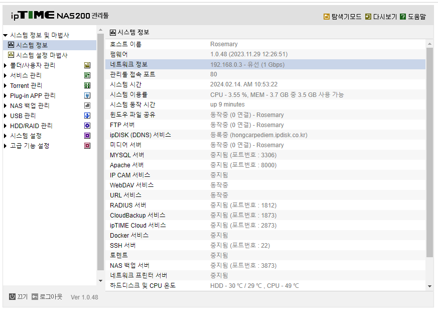
Task: Click the 폴더/사용자 관리 folder icon
Action: pos(87,65)
